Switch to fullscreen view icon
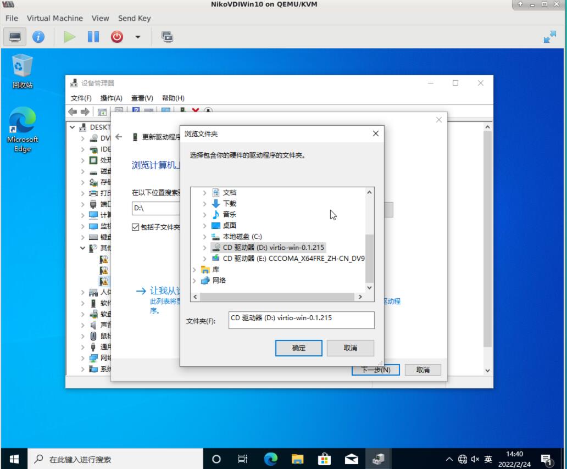Image resolution: width=567 pixels, height=469 pixels. pyautogui.click(x=549, y=37)
